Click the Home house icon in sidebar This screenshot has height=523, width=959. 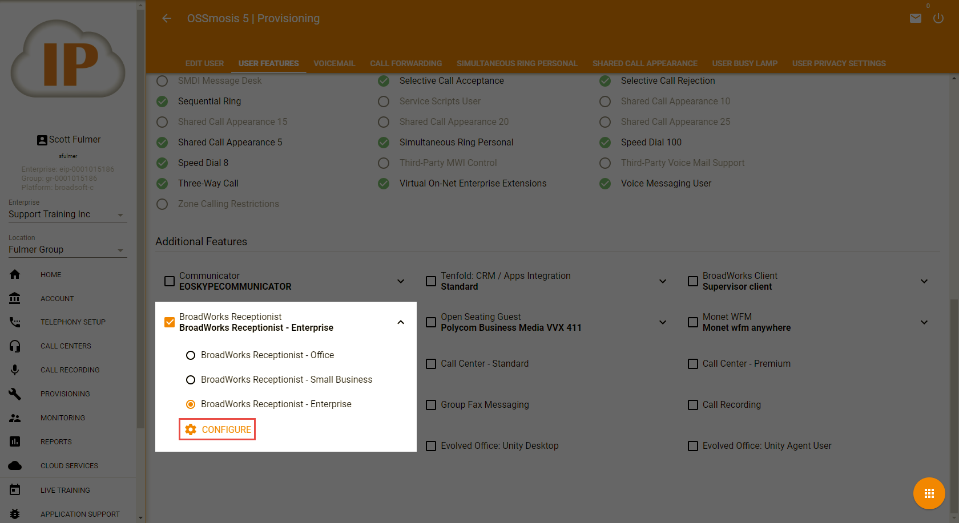pos(15,274)
